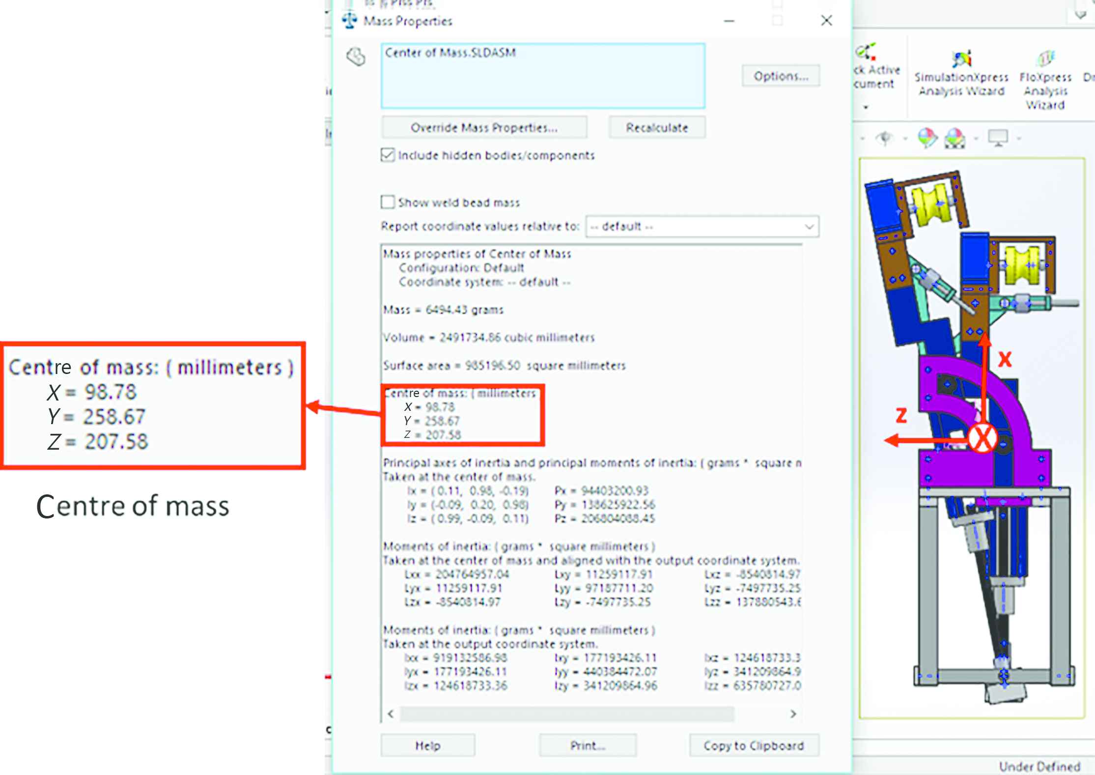Click the View Settings monitor icon
The height and width of the screenshot is (775, 1095).
(x=998, y=138)
